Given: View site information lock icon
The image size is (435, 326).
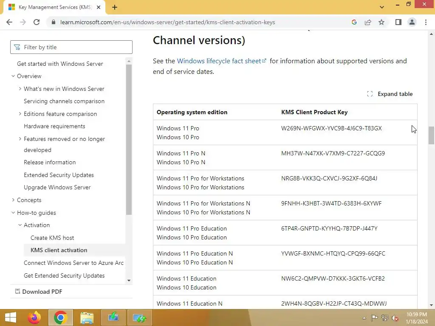Looking at the screenshot, I should tap(54, 22).
